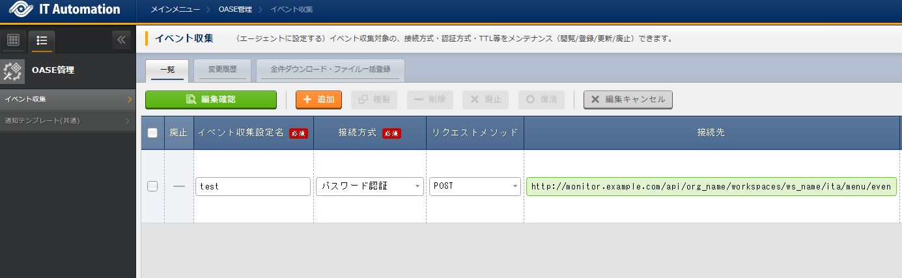Check the test row checkbox

tap(152, 186)
